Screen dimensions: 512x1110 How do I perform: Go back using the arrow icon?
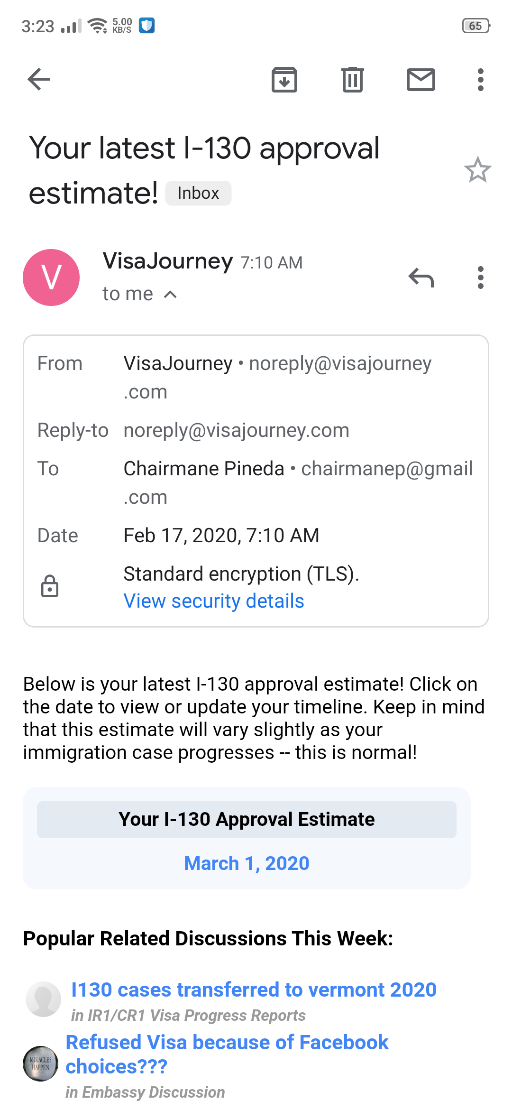tap(39, 79)
